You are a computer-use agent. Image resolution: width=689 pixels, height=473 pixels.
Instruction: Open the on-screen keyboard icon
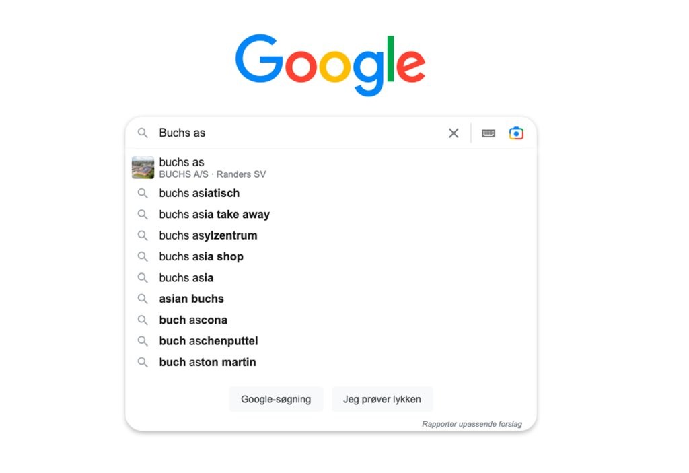tap(488, 133)
